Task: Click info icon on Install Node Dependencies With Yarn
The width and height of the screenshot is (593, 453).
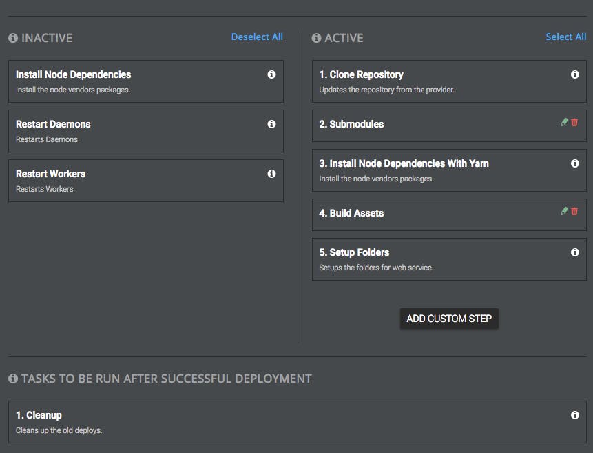Action: (x=575, y=163)
